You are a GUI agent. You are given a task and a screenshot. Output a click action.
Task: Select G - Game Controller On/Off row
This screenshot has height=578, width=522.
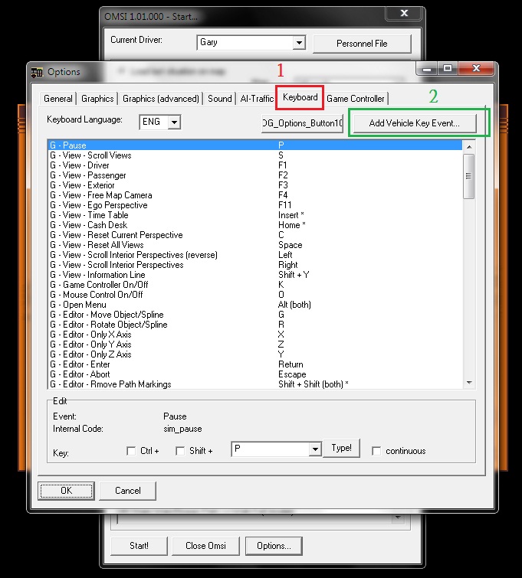pos(255,285)
